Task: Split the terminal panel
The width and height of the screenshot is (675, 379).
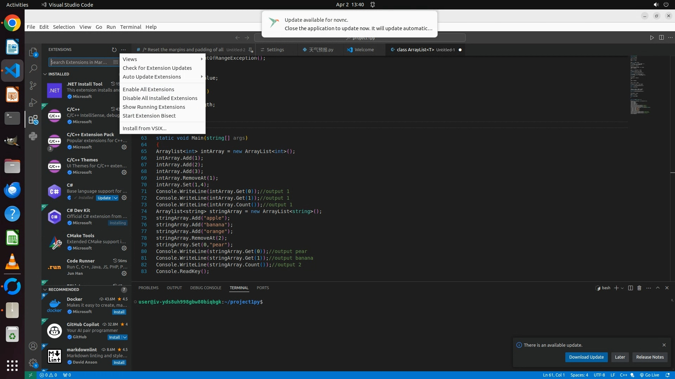Action: point(630,288)
